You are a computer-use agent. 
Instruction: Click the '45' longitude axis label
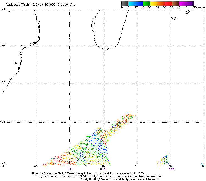click(103, 166)
